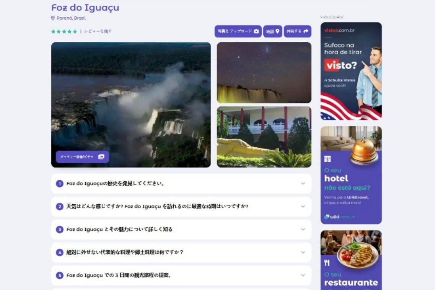The image size is (435, 290).
Task: Expand the chevron for the 魅力について詳しく知る section
Action: 303,230
